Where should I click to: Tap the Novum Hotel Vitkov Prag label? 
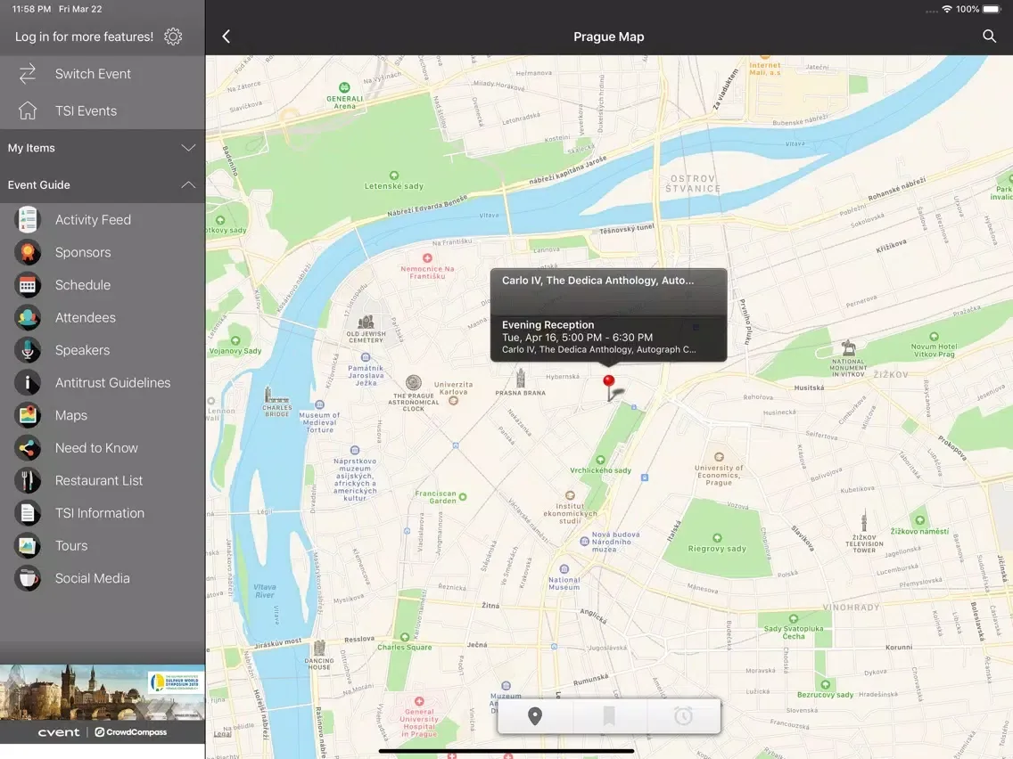coord(934,350)
